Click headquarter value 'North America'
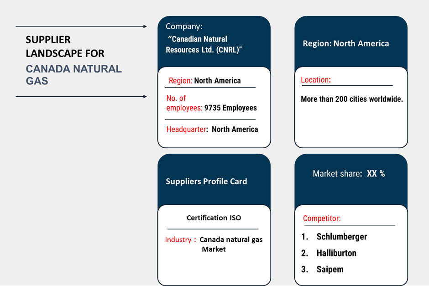This screenshot has width=429, height=286. tap(235, 129)
